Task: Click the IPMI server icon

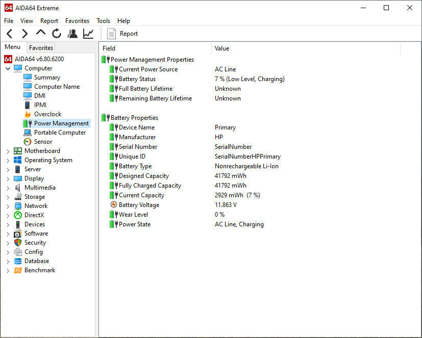Action: 28,105
